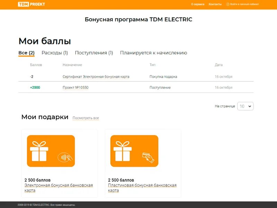
Task: Open the electronic bonus card gift image
Action: 51,151
